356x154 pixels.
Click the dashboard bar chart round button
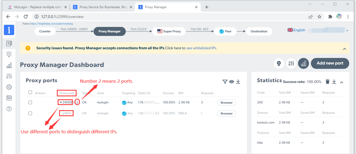coord(304,63)
